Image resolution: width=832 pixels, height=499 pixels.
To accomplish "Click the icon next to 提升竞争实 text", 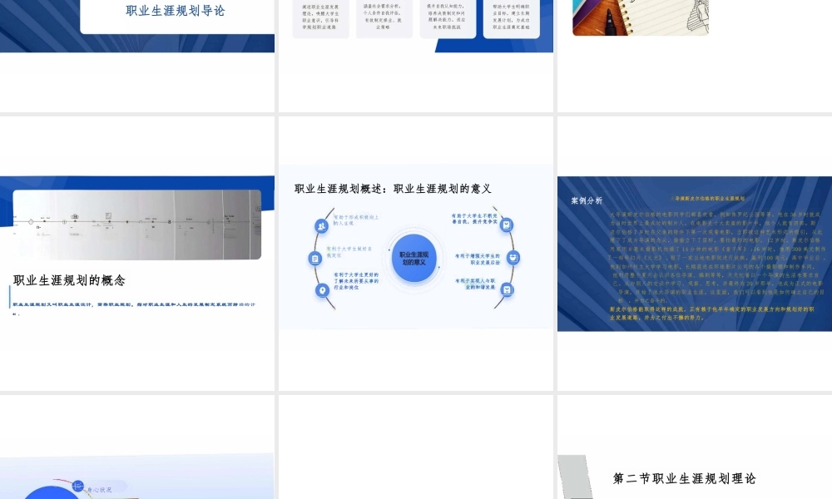I will click(x=507, y=225).
